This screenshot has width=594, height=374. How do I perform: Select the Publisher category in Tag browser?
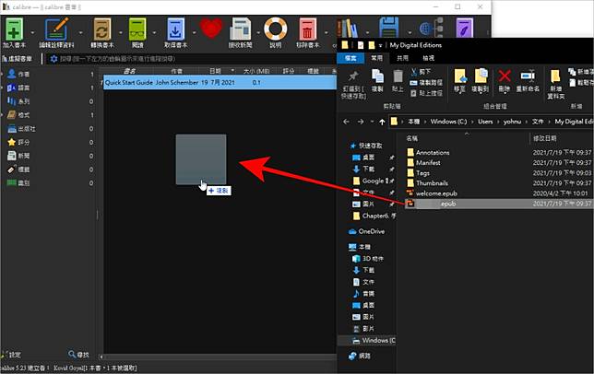tap(21, 129)
